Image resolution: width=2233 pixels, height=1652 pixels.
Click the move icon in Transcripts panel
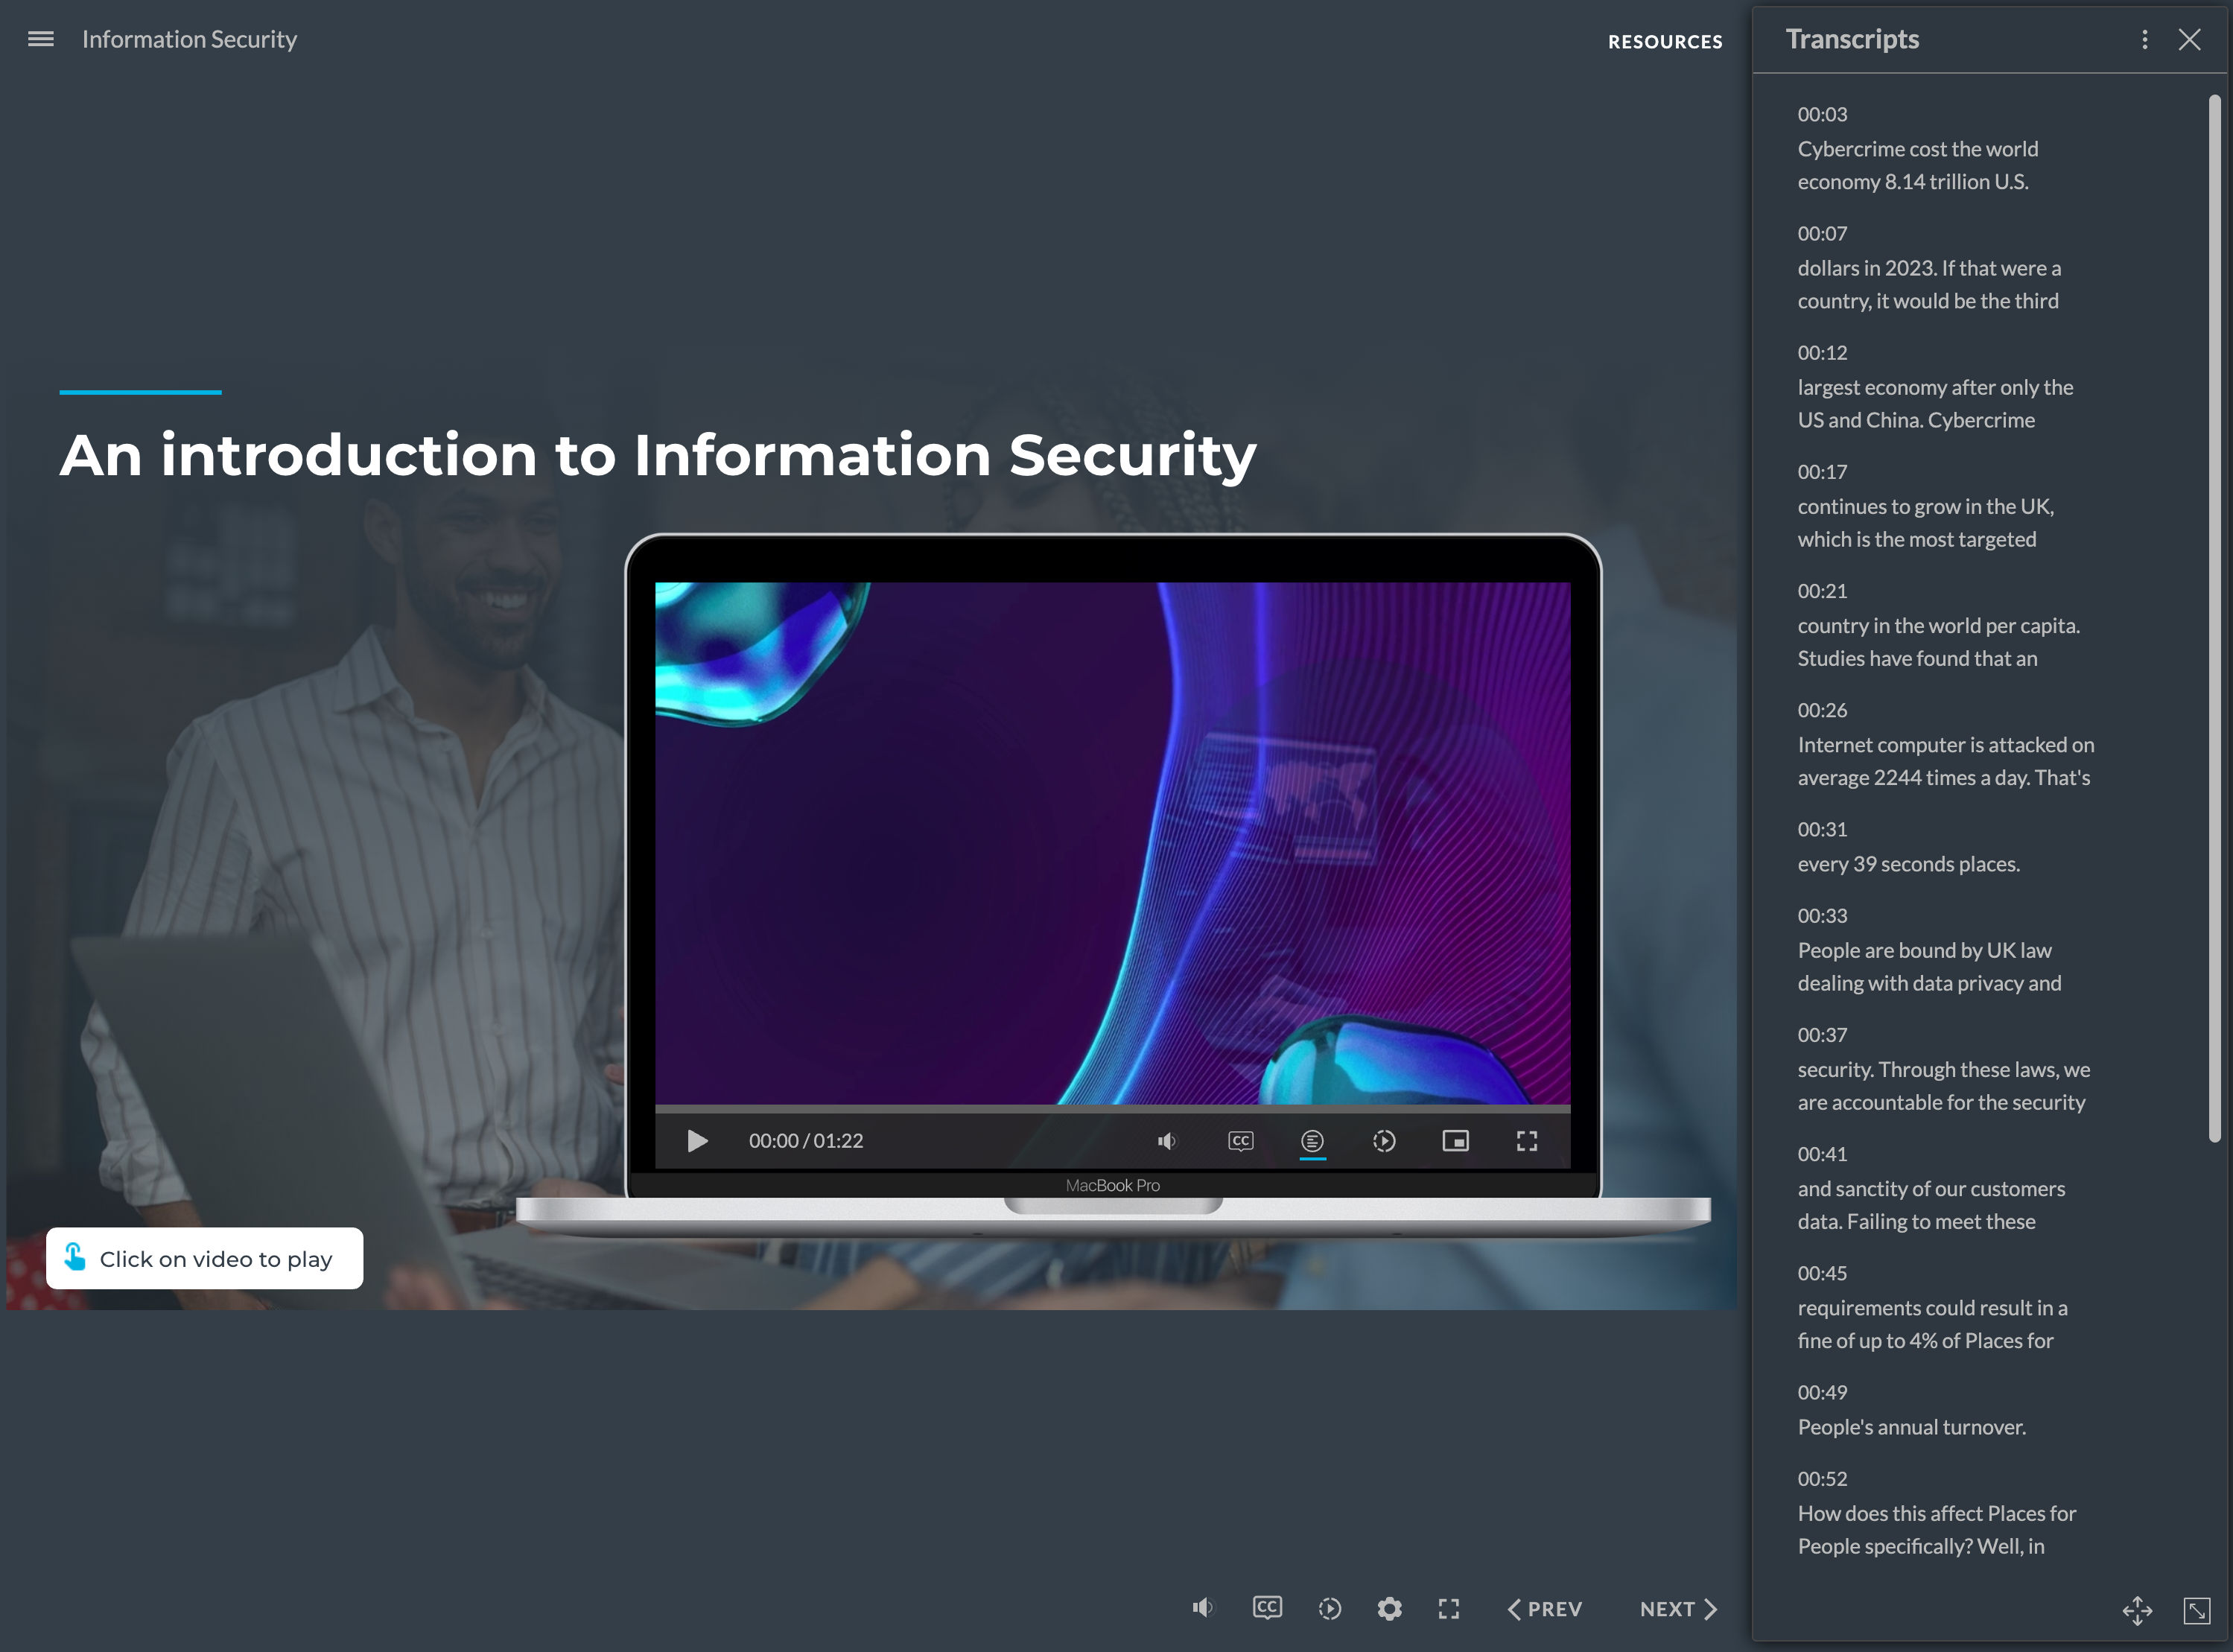[x=2137, y=1610]
